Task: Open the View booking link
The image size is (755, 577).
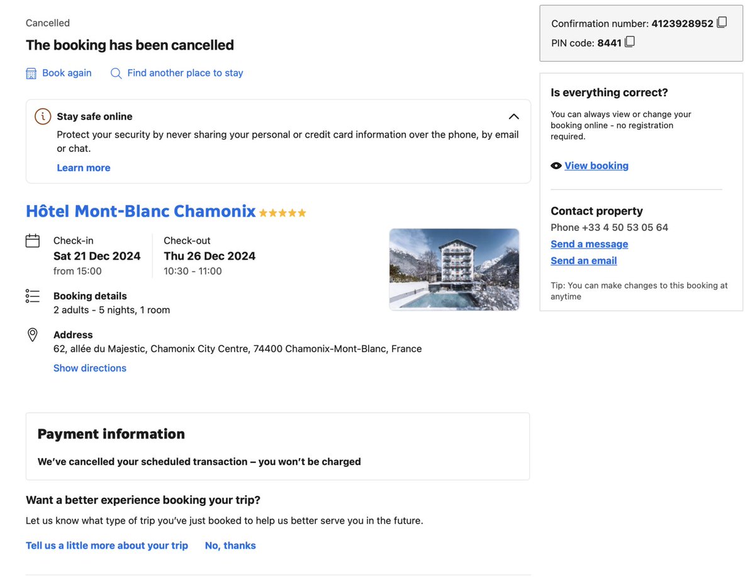Action: point(596,166)
